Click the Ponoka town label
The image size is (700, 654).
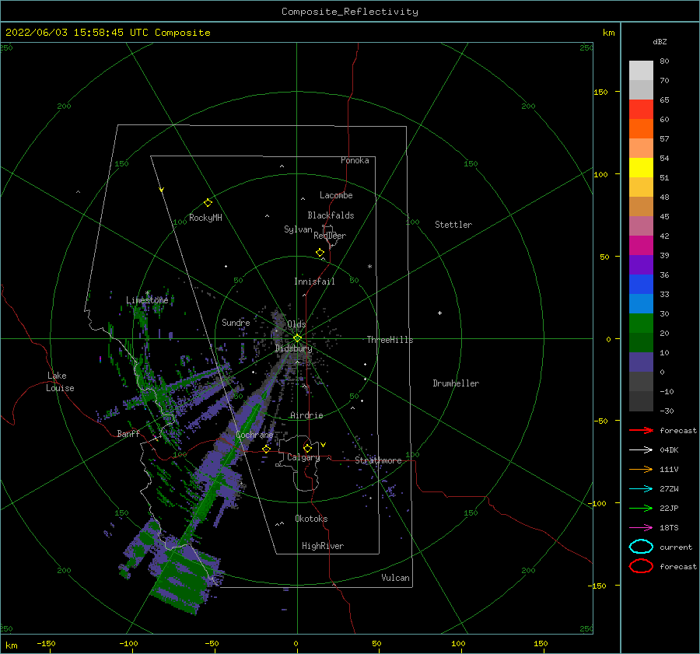[355, 160]
